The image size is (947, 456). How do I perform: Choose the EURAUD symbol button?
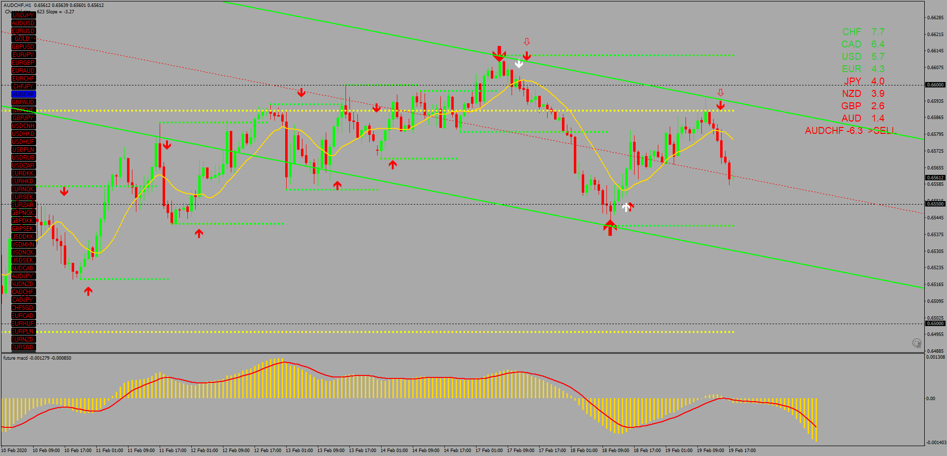[24, 71]
